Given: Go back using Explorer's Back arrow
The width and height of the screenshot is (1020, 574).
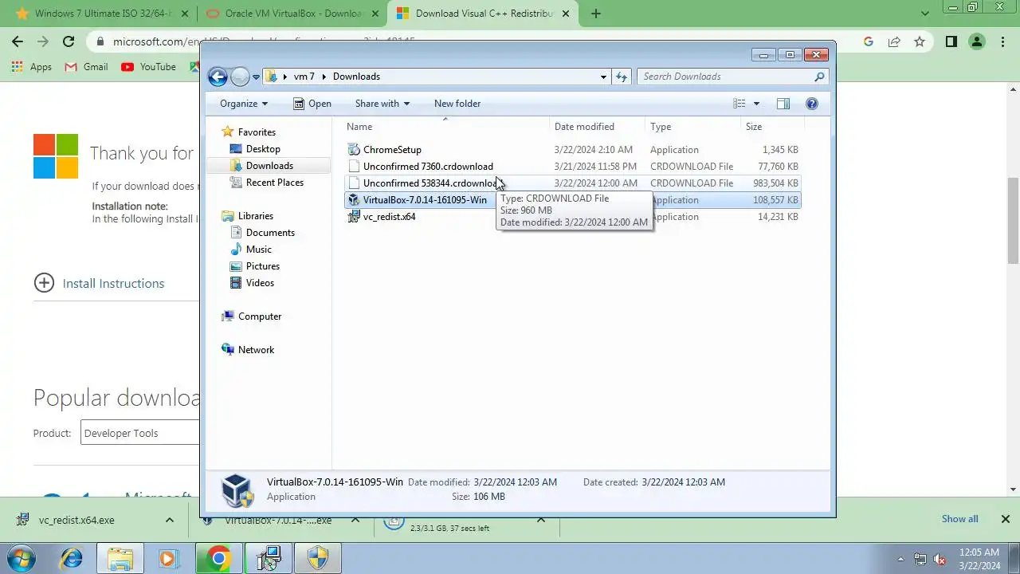Looking at the screenshot, I should [x=218, y=77].
